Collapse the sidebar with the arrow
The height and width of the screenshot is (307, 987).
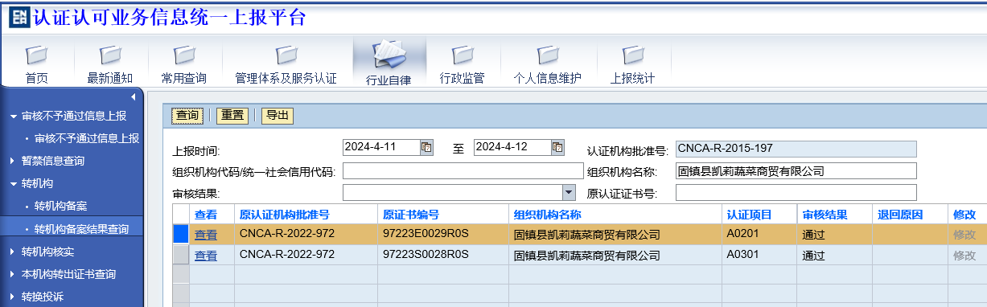pyautogui.click(x=133, y=96)
